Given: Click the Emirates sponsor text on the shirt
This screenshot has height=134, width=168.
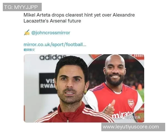Looking at the screenshot, I should coord(122,114).
